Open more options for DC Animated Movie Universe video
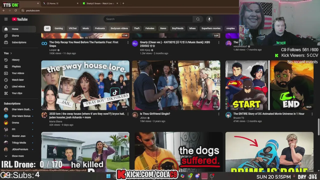This screenshot has width=320, height=180. [312, 114]
